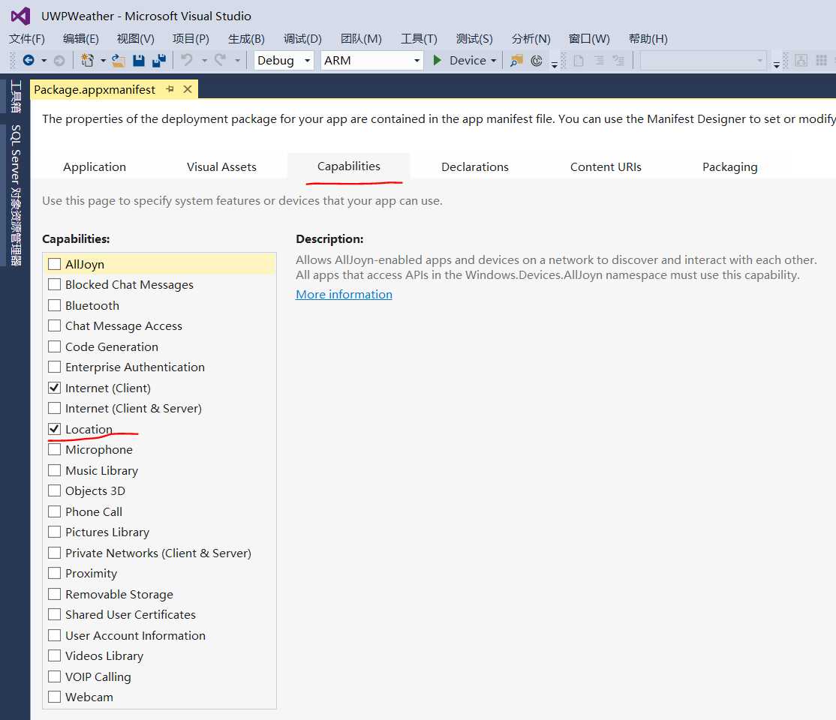Expand the Device target dropdown arrow

click(494, 61)
